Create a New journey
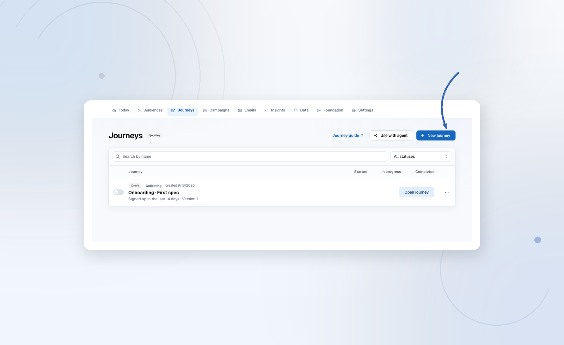Image resolution: width=564 pixels, height=345 pixels. coord(436,136)
